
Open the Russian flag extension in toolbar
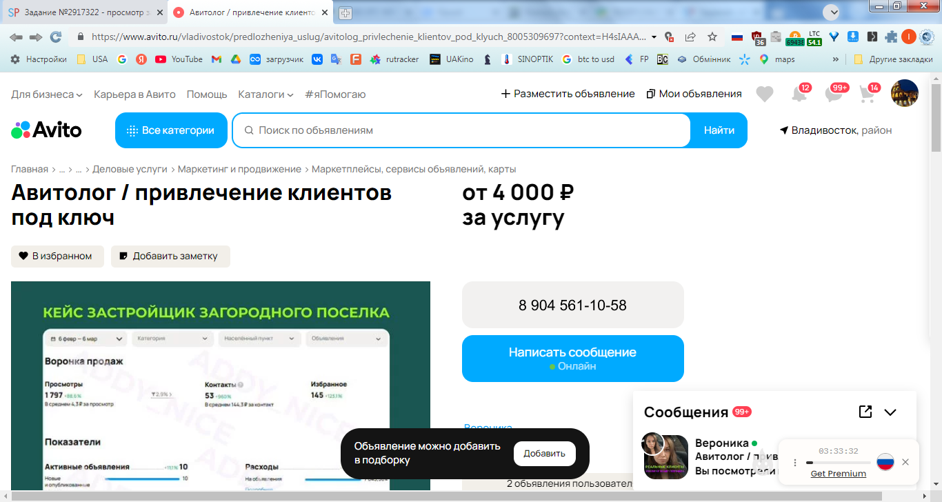pos(737,37)
